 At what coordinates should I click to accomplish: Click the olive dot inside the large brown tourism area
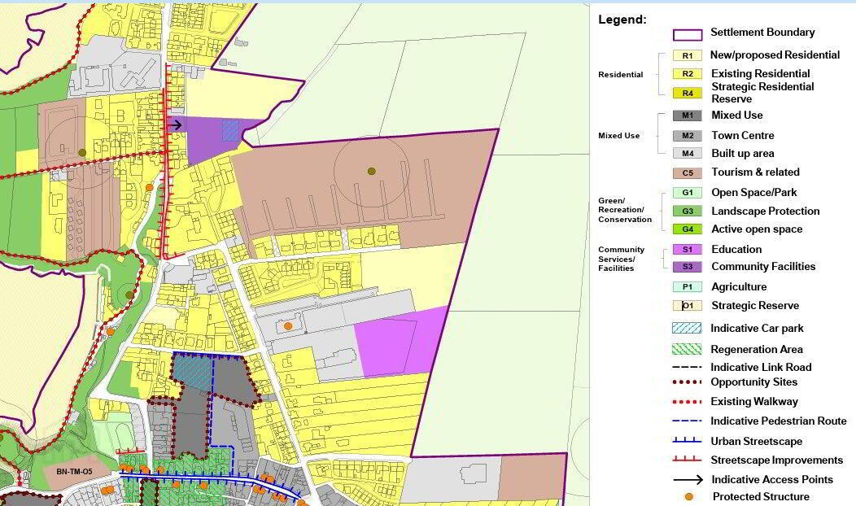371,172
